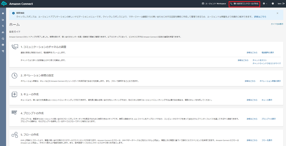Viewport: 286px width, 146px height.
Task: Click the 2. オペレーション時間の設定 heading
Action: tap(37, 75)
